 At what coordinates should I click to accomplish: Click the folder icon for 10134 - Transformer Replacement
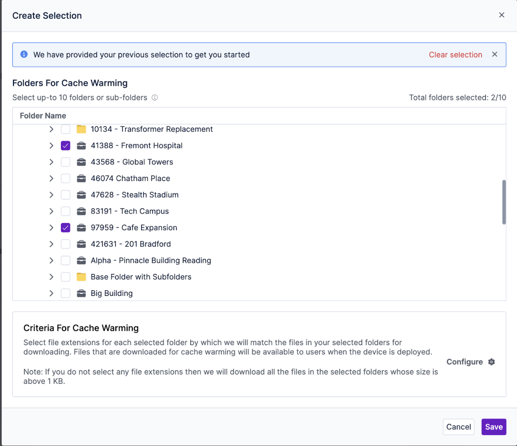(x=81, y=129)
